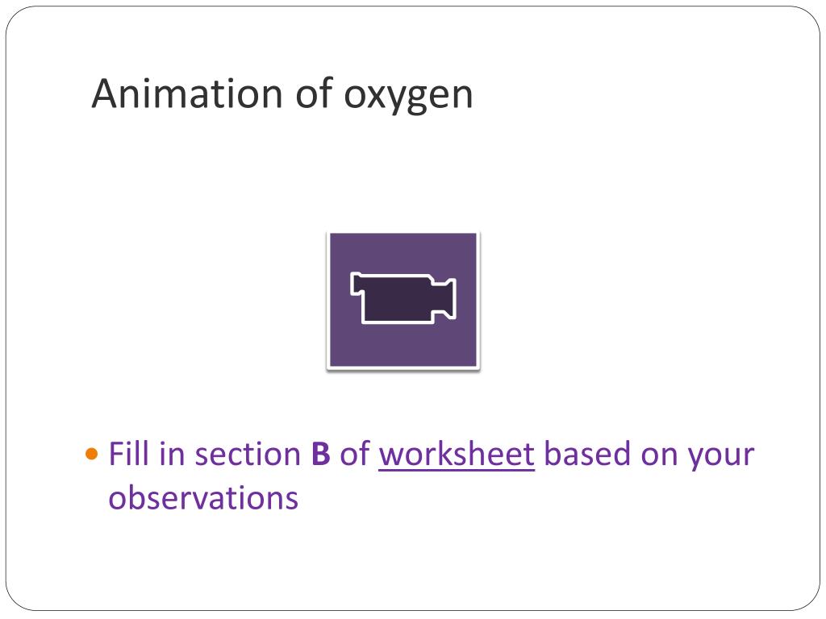Click the word "of" in the slide title

(x=314, y=93)
